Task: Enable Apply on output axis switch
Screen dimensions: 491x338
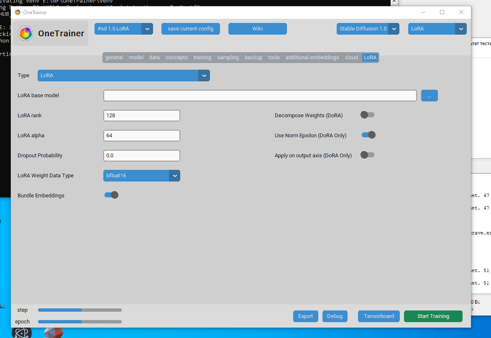Action: pos(367,155)
